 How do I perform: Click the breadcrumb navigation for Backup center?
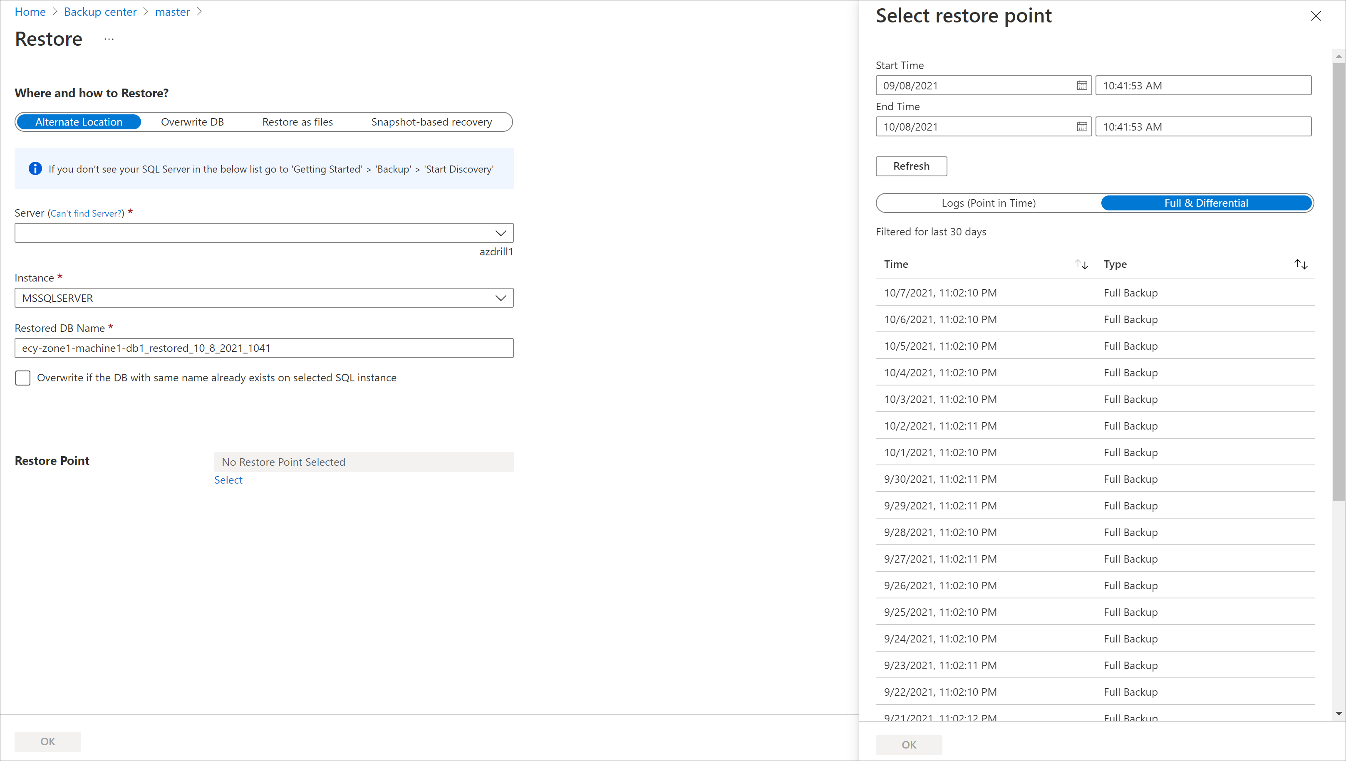[100, 11]
